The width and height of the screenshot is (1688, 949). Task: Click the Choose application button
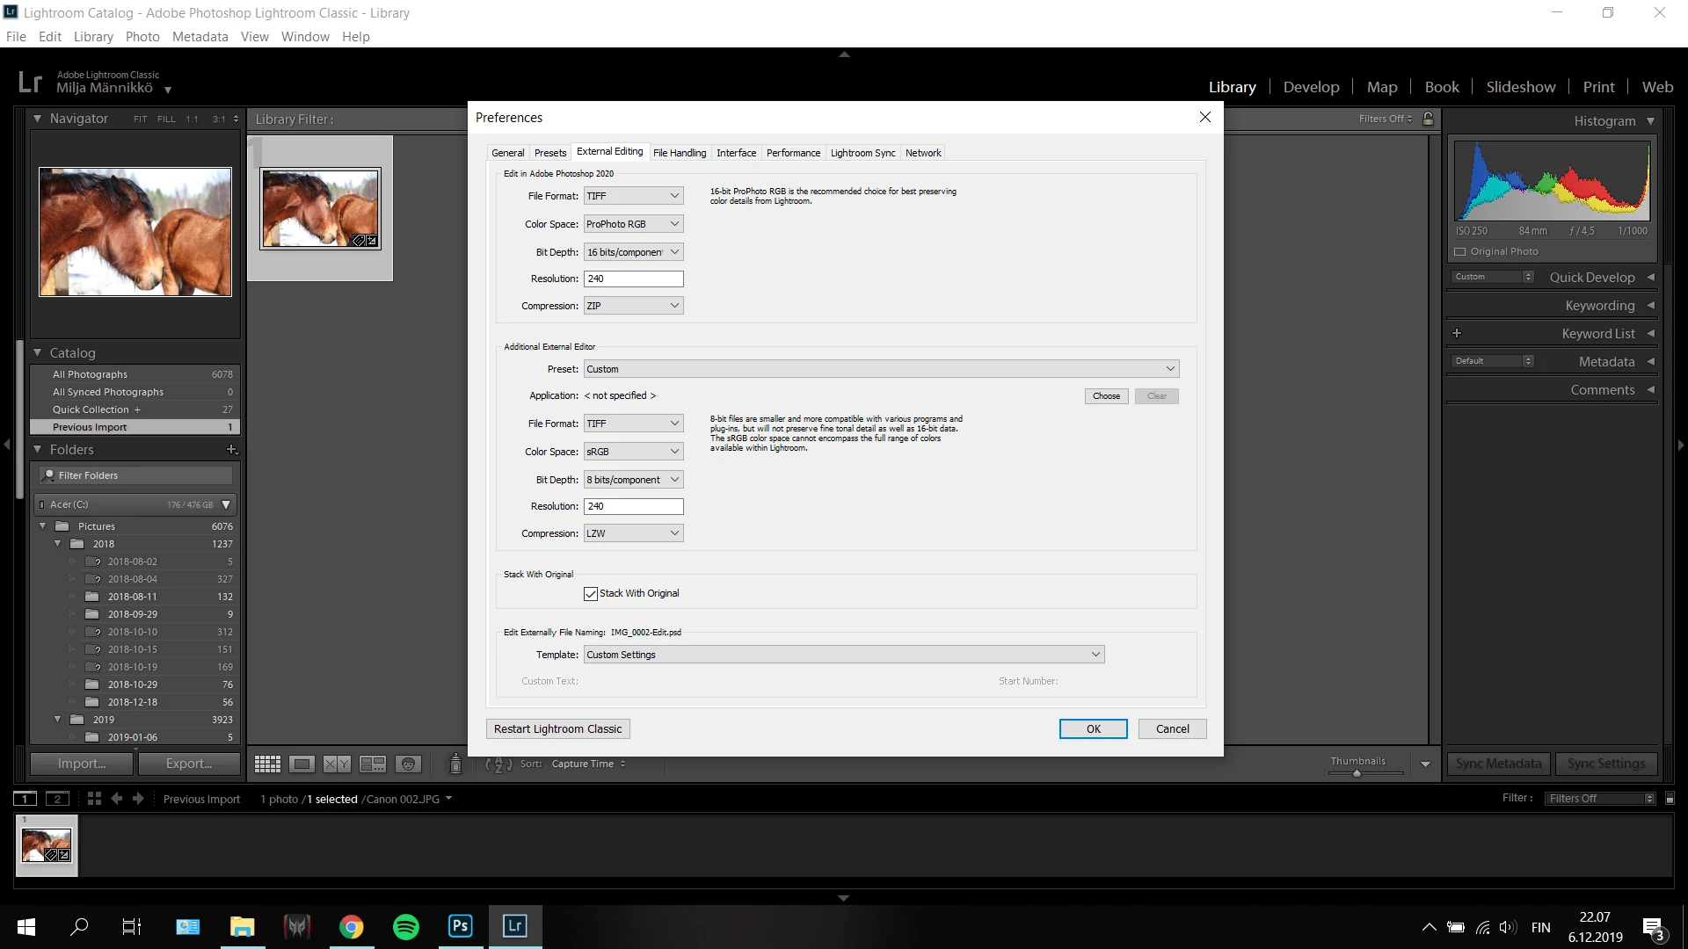1106,396
